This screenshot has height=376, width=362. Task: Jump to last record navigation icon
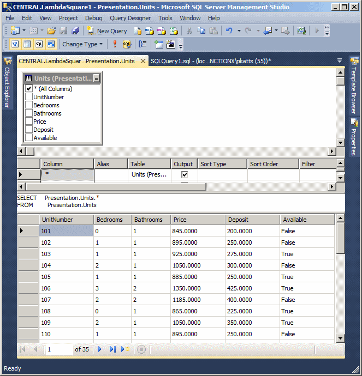113,349
